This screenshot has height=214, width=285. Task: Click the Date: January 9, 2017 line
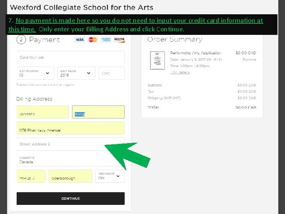(196, 59)
